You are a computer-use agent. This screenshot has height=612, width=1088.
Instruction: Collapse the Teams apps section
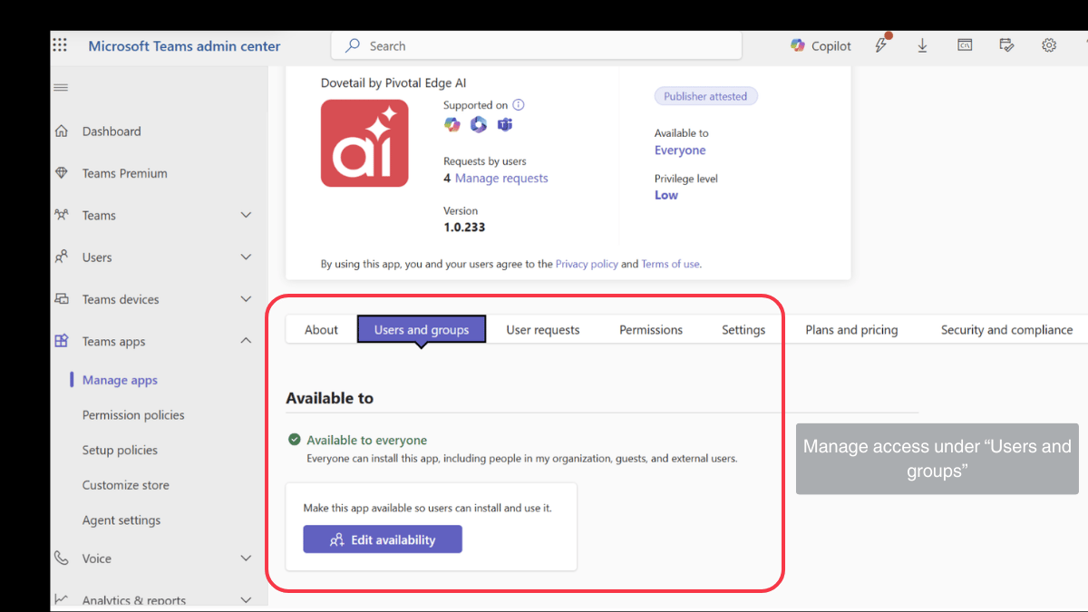246,341
